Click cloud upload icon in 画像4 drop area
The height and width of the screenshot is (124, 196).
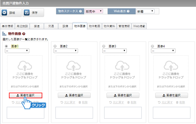click(x=171, y=66)
